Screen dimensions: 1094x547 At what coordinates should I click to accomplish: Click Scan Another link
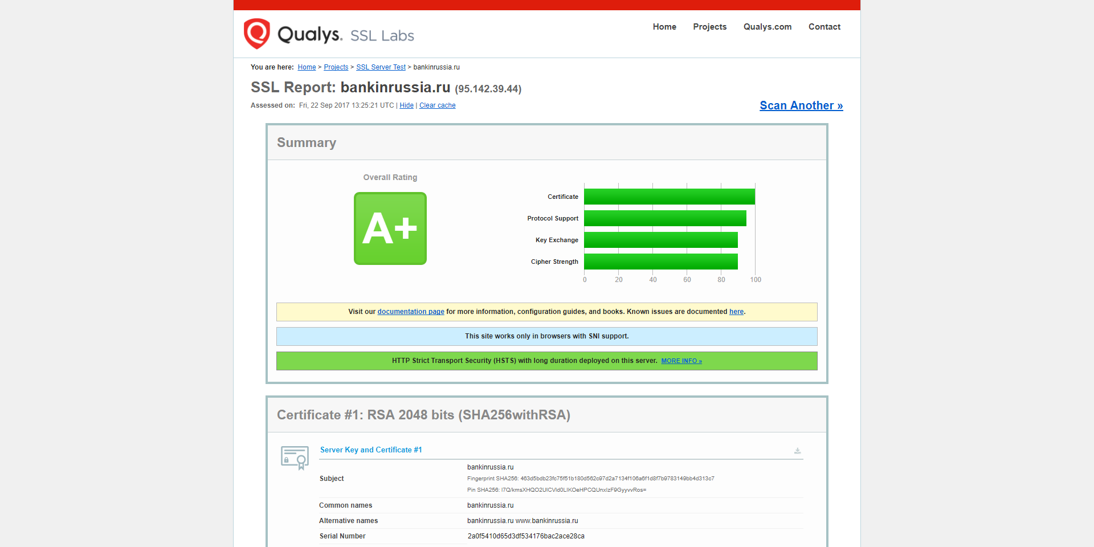coord(801,105)
